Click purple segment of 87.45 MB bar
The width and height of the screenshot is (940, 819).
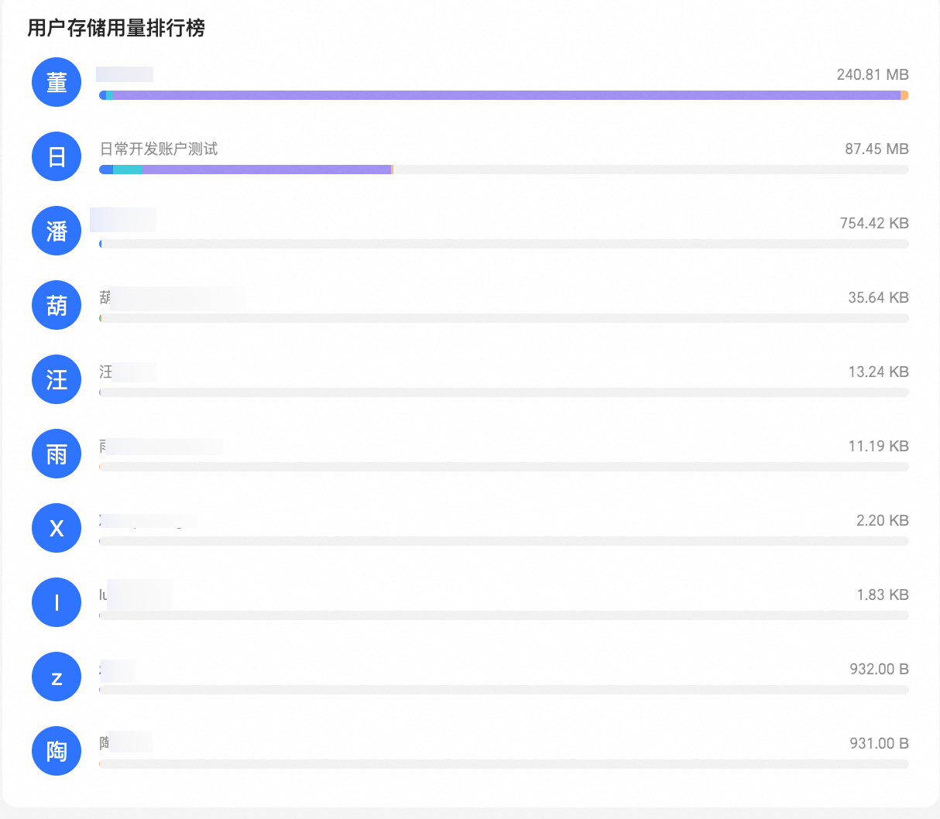coord(267,170)
